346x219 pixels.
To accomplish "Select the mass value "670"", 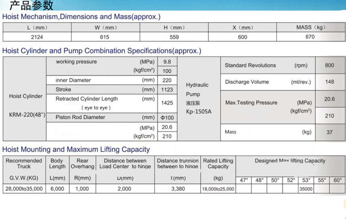I will 310,37.
